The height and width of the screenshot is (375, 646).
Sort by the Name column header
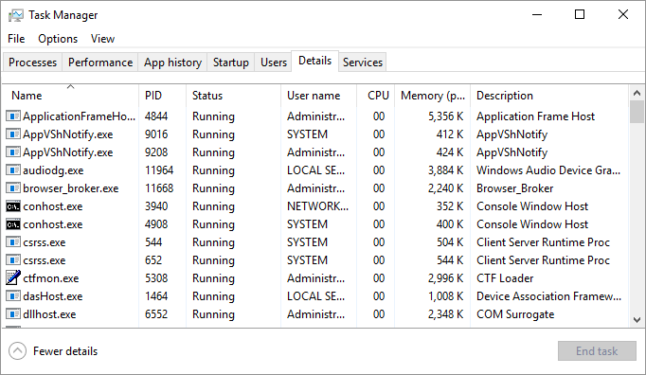click(71, 96)
